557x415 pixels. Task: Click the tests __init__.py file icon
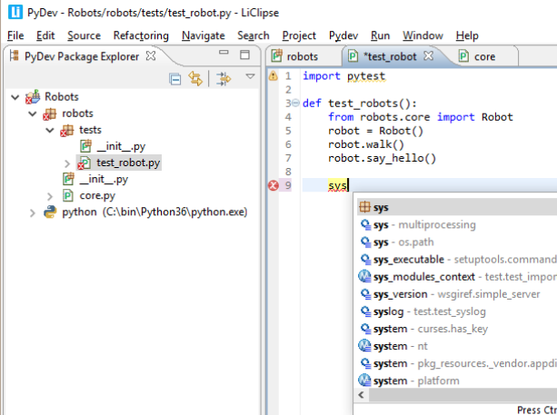point(85,146)
